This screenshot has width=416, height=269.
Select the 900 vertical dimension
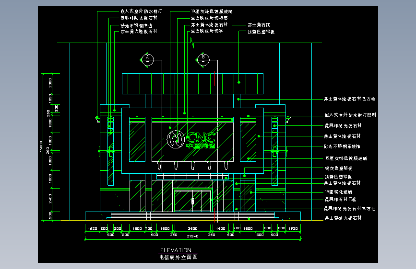[50, 215]
